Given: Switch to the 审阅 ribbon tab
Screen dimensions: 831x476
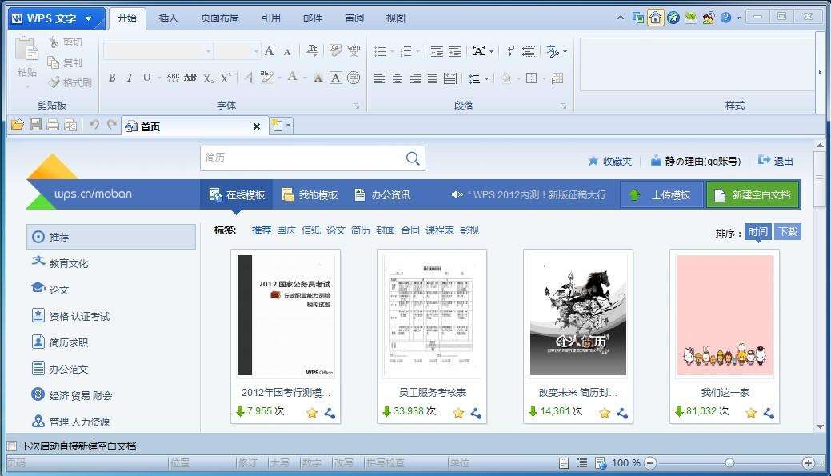Looking at the screenshot, I should click(354, 18).
